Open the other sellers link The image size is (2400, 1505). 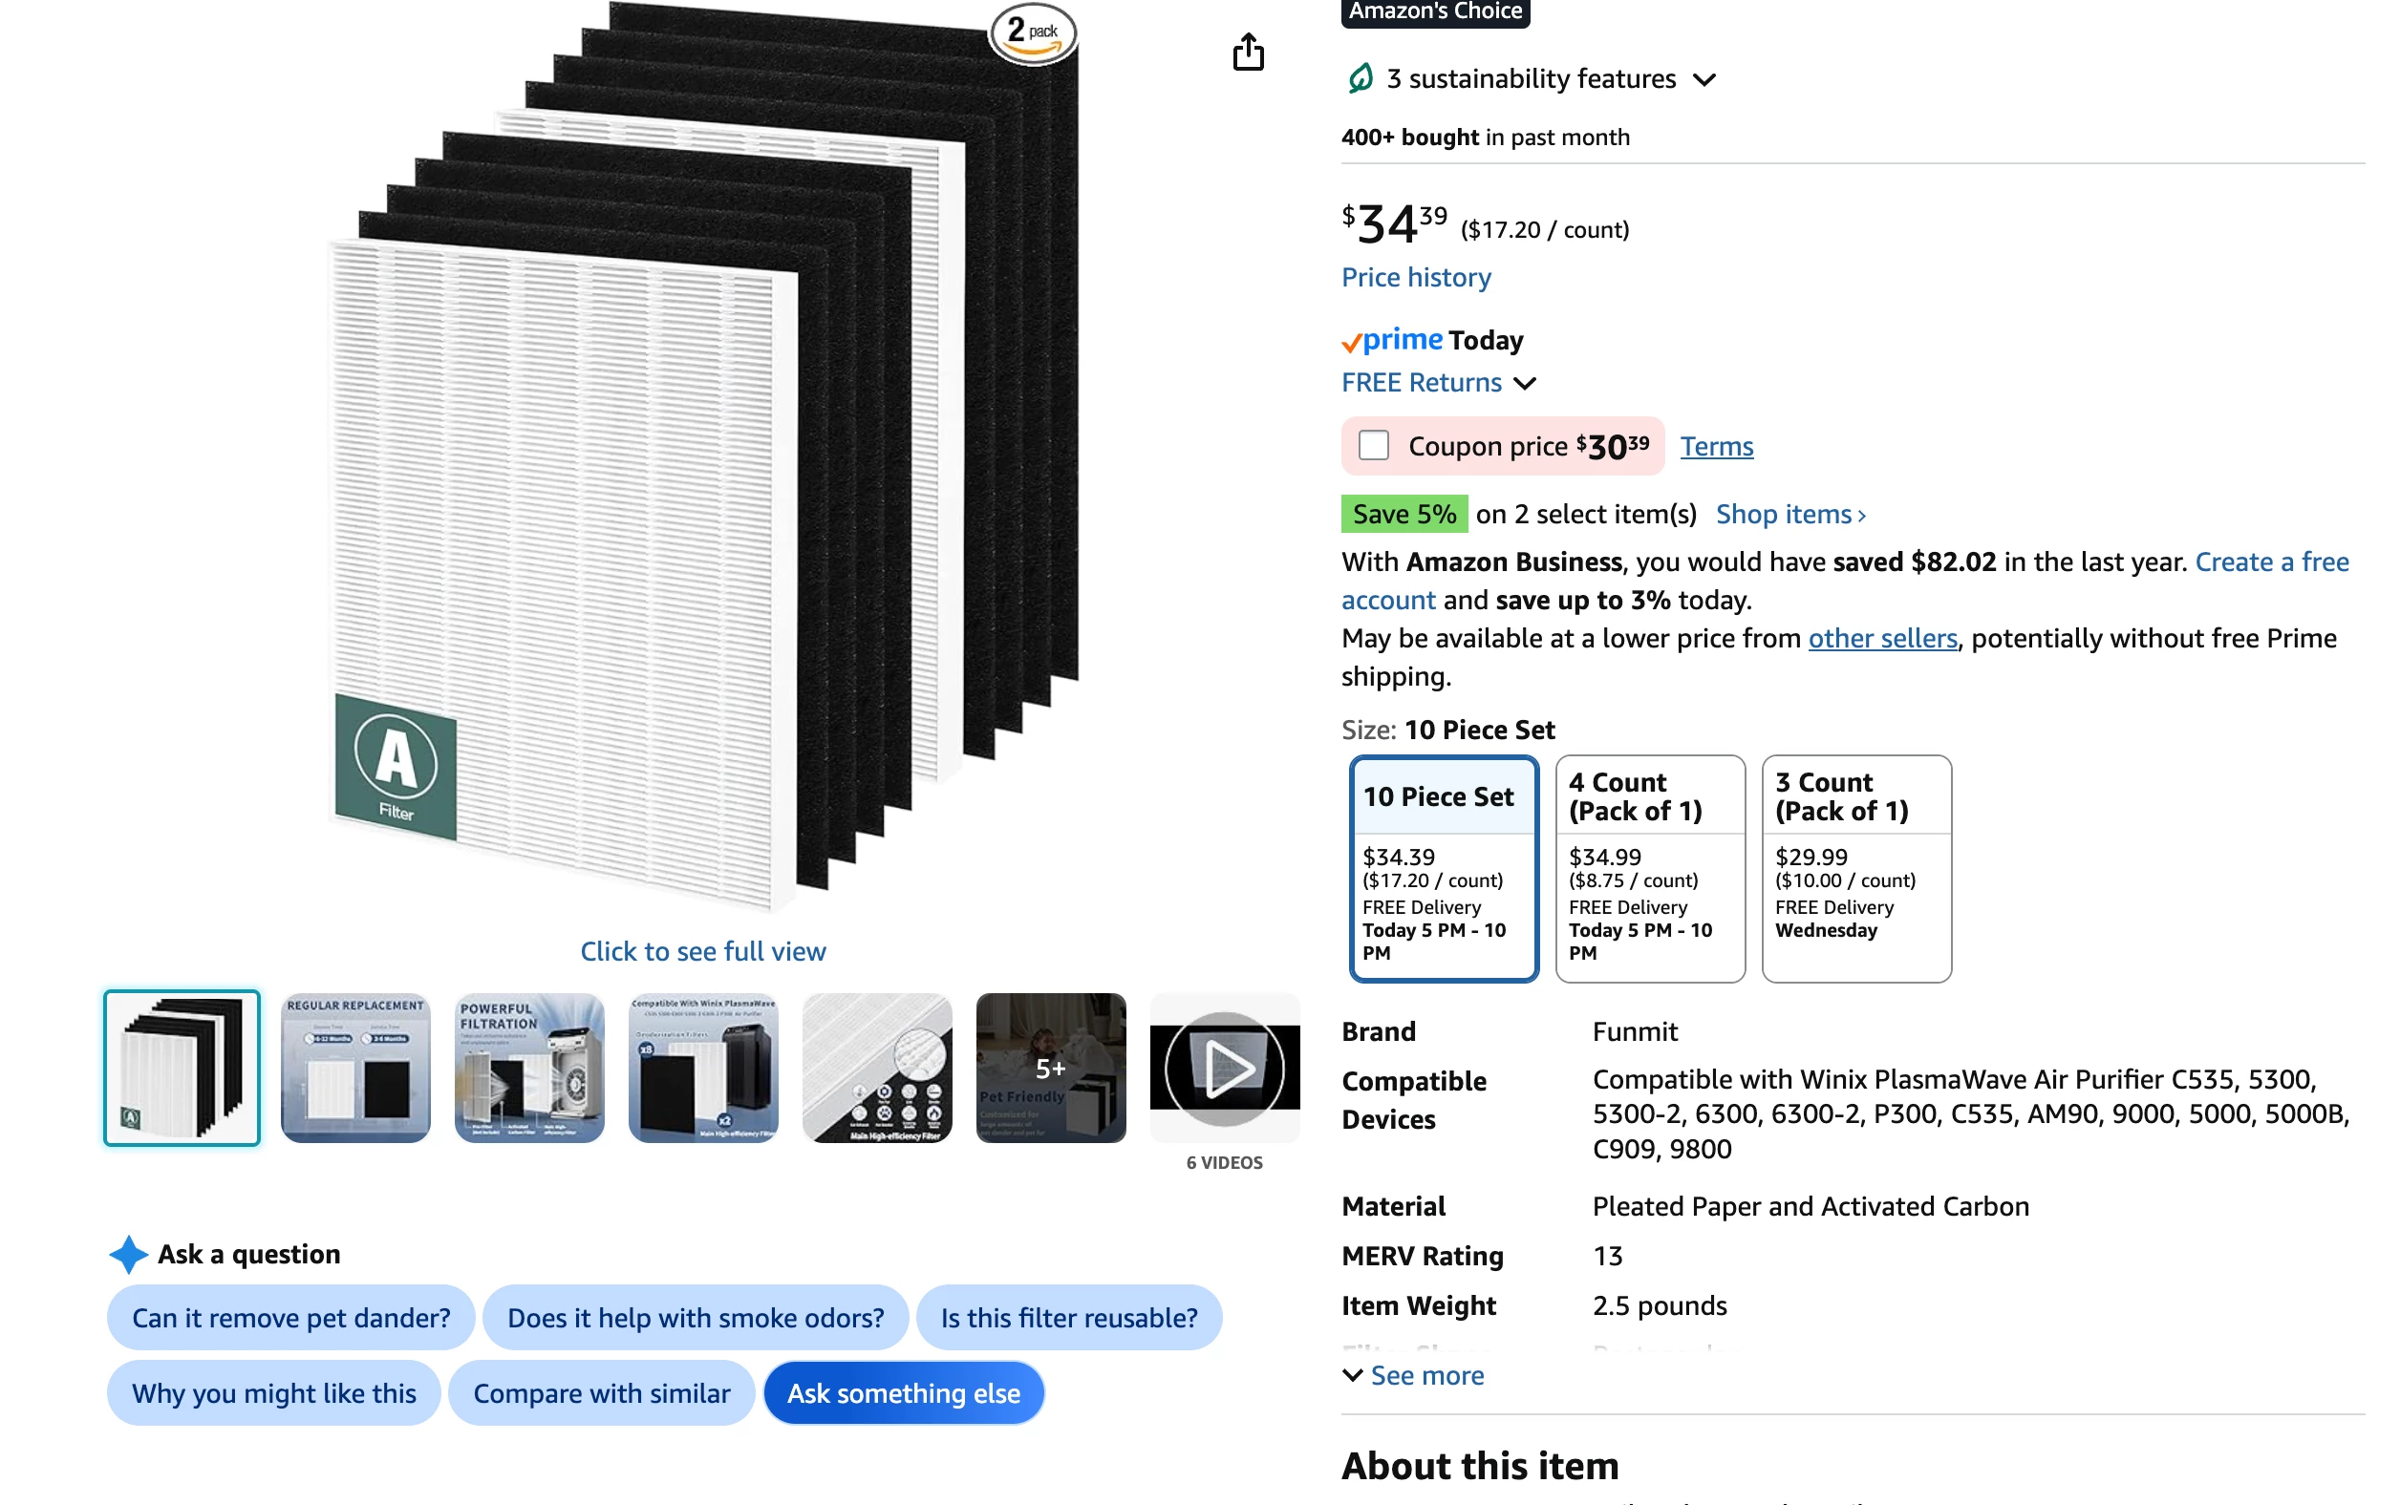pos(1881,638)
